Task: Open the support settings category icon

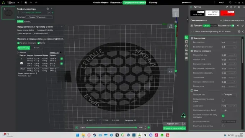Action: 186,50
